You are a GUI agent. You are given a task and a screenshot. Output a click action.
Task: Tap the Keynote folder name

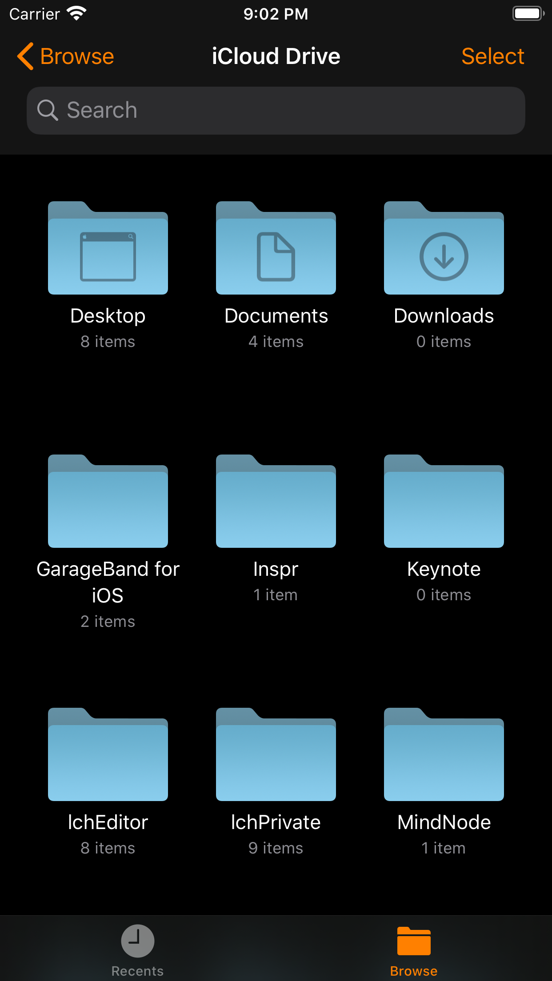click(x=444, y=570)
